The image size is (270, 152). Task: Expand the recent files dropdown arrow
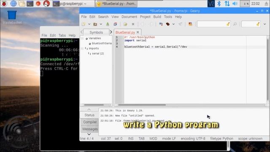(x=101, y=24)
